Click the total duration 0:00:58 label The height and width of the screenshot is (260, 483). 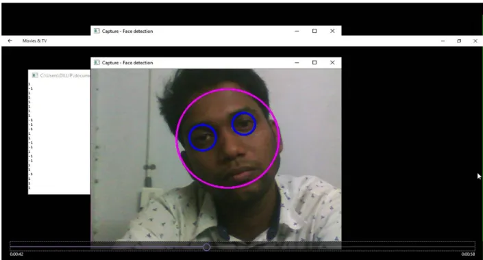click(468, 254)
